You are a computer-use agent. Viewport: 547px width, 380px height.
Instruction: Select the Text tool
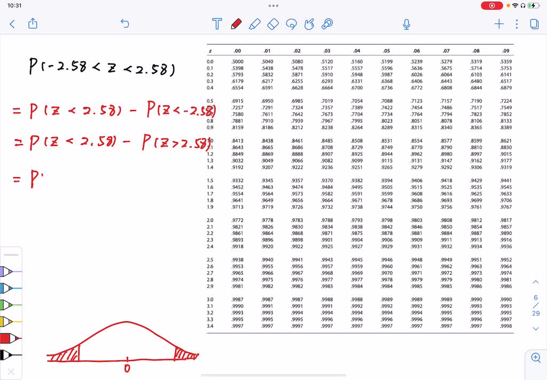tap(217, 24)
